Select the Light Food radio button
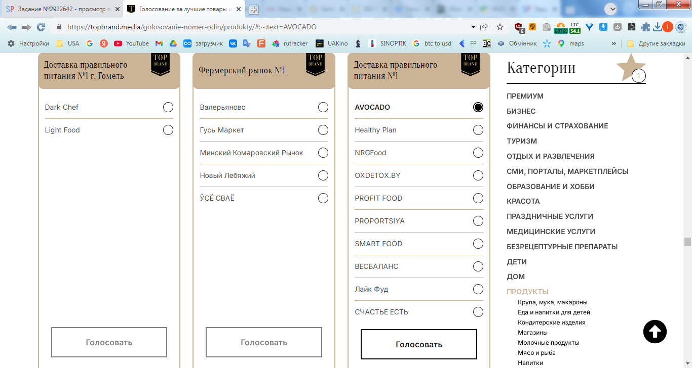692x368 pixels. (168, 130)
